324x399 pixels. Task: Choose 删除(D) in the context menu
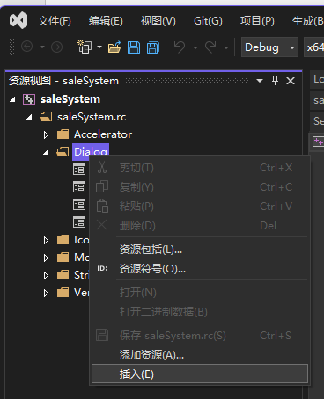pyautogui.click(x=200, y=226)
